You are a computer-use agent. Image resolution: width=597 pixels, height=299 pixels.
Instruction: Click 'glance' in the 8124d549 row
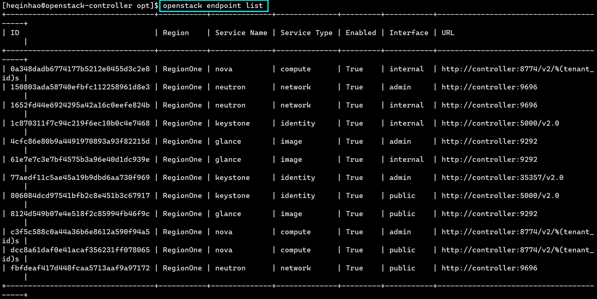click(x=228, y=214)
